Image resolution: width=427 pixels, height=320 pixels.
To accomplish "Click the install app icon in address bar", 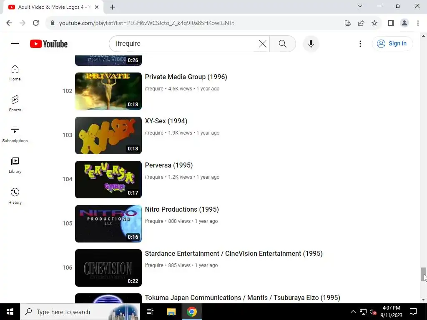I will pyautogui.click(x=347, y=23).
